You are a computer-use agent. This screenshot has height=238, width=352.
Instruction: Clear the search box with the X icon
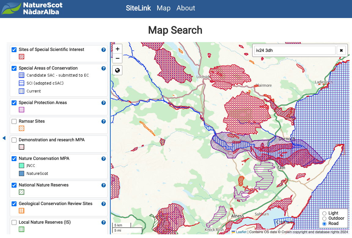pyautogui.click(x=341, y=50)
